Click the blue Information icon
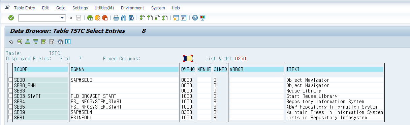The width and height of the screenshot is (410, 125). [68, 42]
